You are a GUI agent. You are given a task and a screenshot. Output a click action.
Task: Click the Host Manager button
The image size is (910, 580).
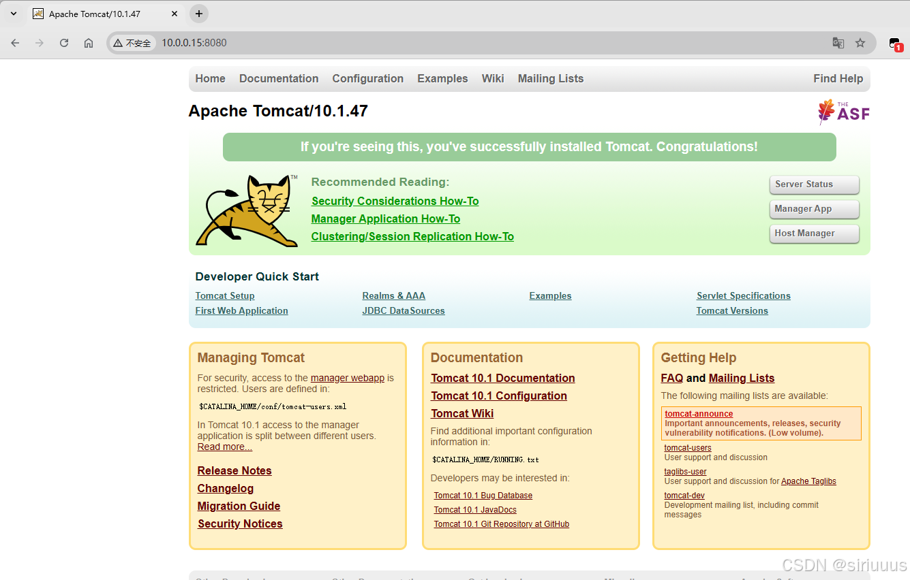pyautogui.click(x=814, y=233)
